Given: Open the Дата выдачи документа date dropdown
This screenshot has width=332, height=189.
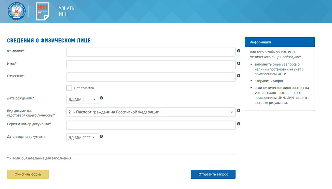Looking at the screenshot, I should coord(82,138).
